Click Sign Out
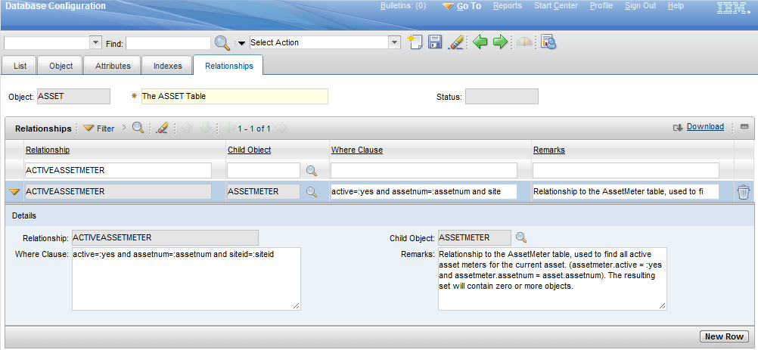758x350 pixels. 640,6
